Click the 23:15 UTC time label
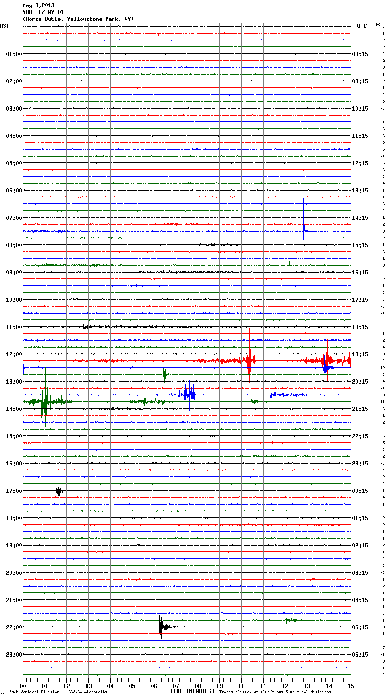 [x=360, y=464]
